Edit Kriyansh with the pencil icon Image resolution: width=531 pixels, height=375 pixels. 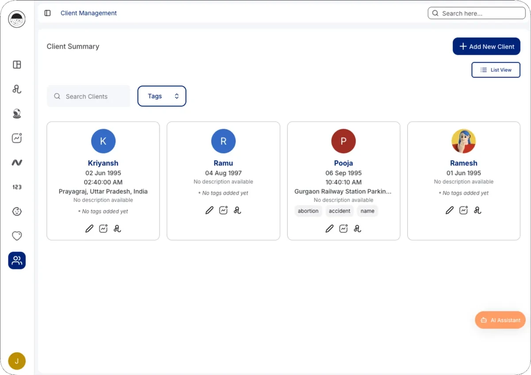[89, 228]
